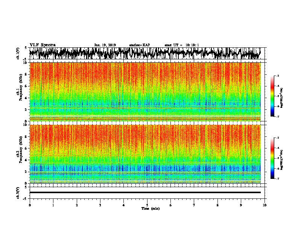Click the ch.1 spectrogram color scale bar

pyautogui.click(x=272, y=96)
